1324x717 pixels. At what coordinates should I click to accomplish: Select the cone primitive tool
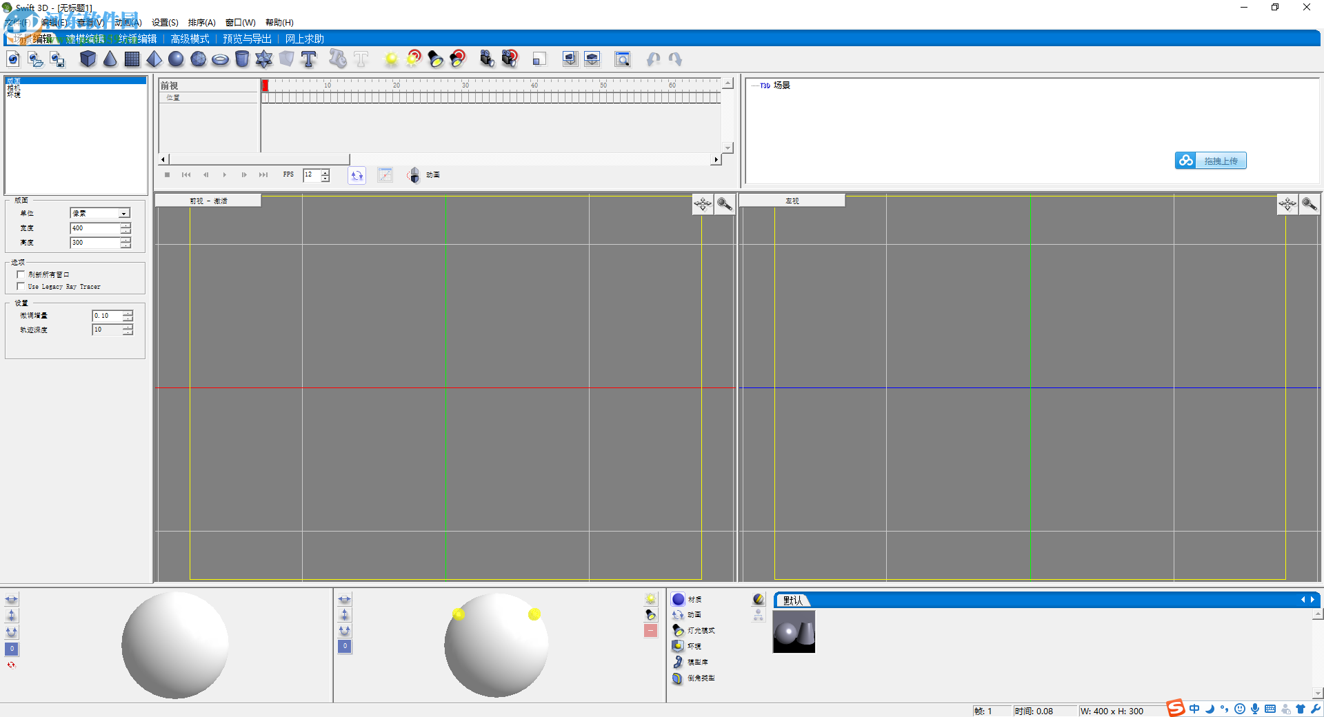(110, 59)
